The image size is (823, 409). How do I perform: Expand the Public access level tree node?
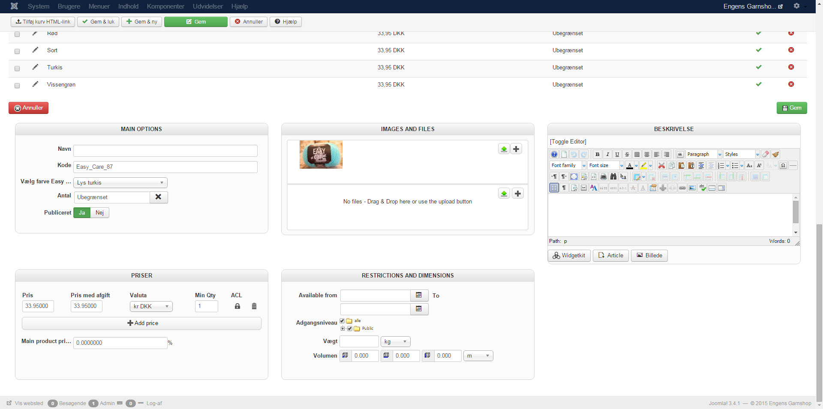tap(342, 329)
